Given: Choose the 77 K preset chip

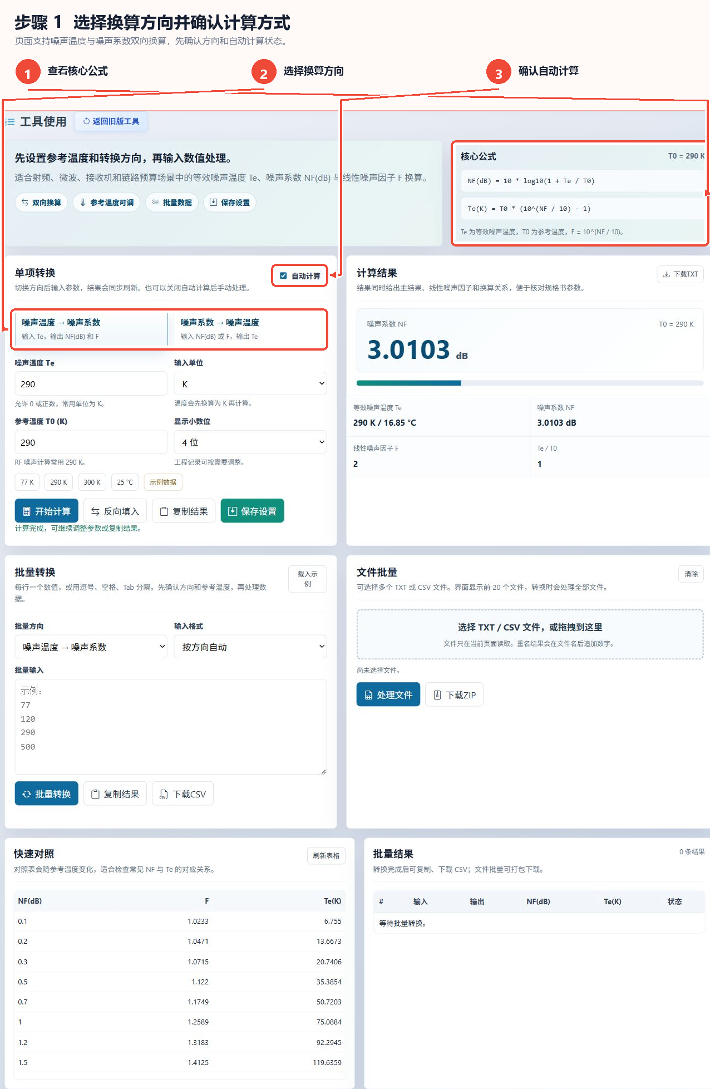Looking at the screenshot, I should tap(27, 482).
